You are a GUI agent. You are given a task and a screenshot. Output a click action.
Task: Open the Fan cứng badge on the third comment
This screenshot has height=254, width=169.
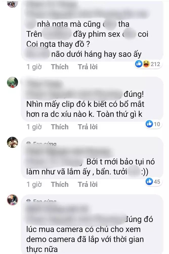tap(41, 144)
